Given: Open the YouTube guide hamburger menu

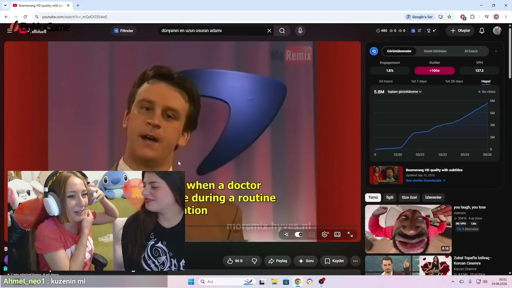Looking at the screenshot, I should [x=10, y=30].
